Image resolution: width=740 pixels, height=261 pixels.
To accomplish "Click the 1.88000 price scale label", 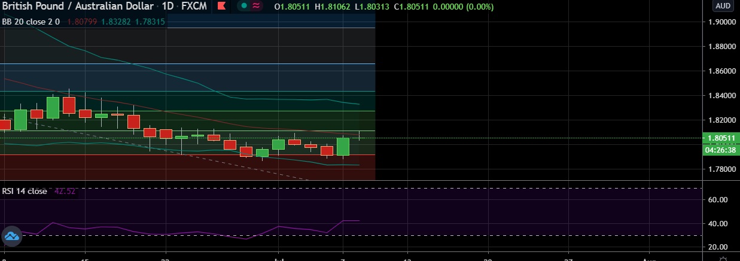I will coord(721,46).
